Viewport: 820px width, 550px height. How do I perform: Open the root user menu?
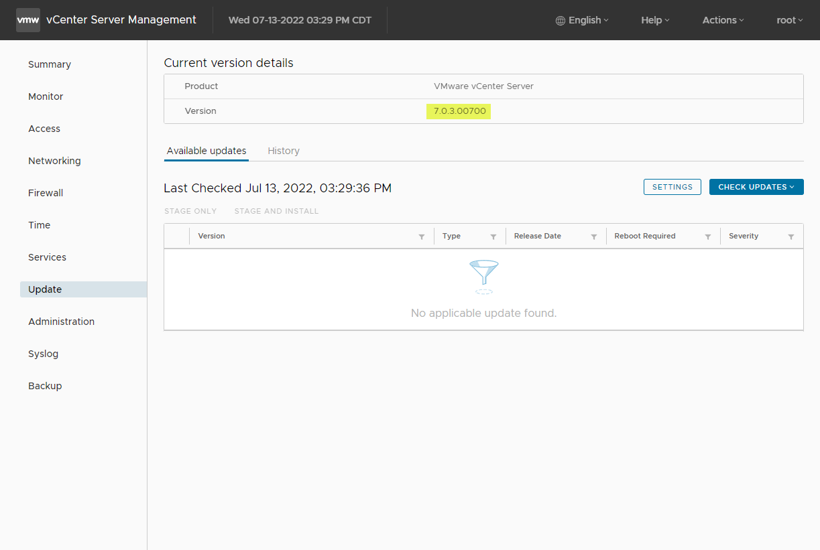pos(790,20)
